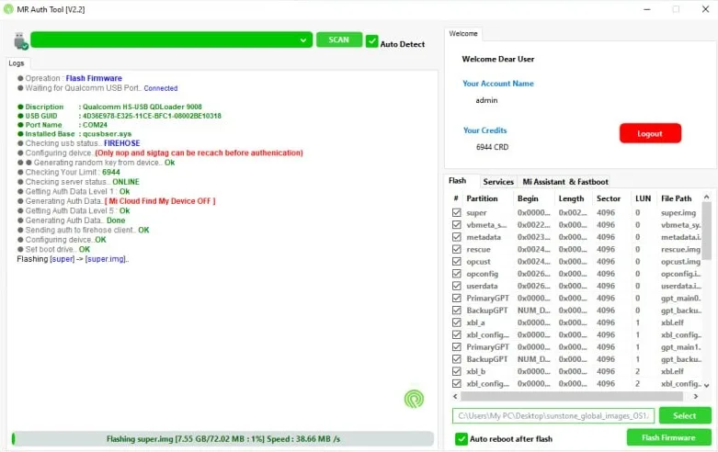Switch to Mi Assistant & Fastboot tab
The width and height of the screenshot is (718, 452).
point(565,182)
